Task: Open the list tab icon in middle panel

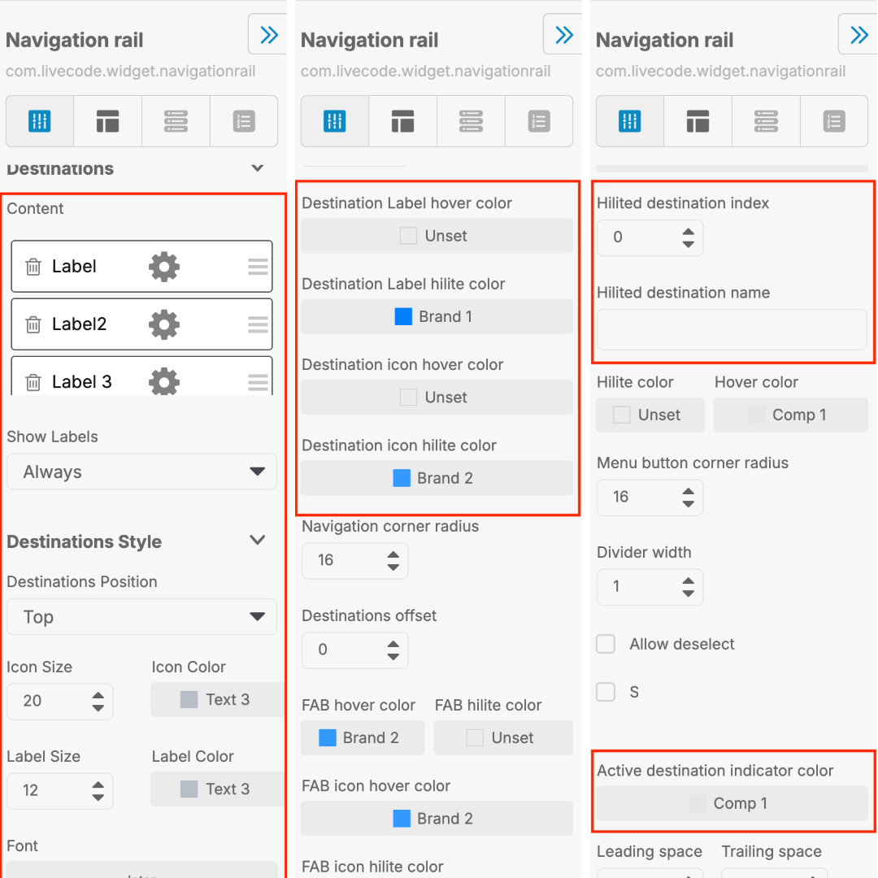Action: pos(539,121)
